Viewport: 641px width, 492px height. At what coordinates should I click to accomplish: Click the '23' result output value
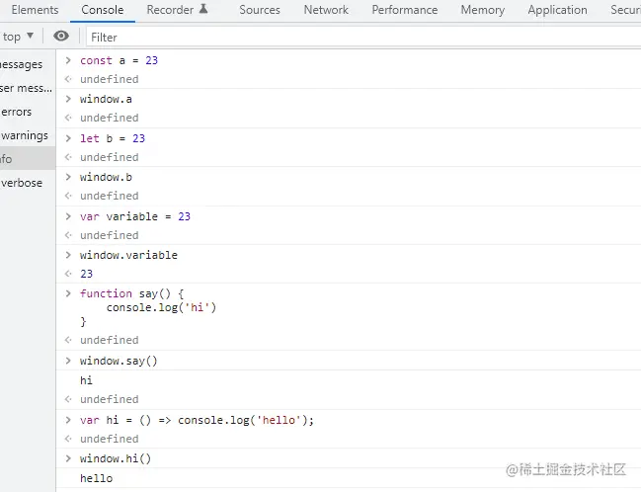point(86,274)
